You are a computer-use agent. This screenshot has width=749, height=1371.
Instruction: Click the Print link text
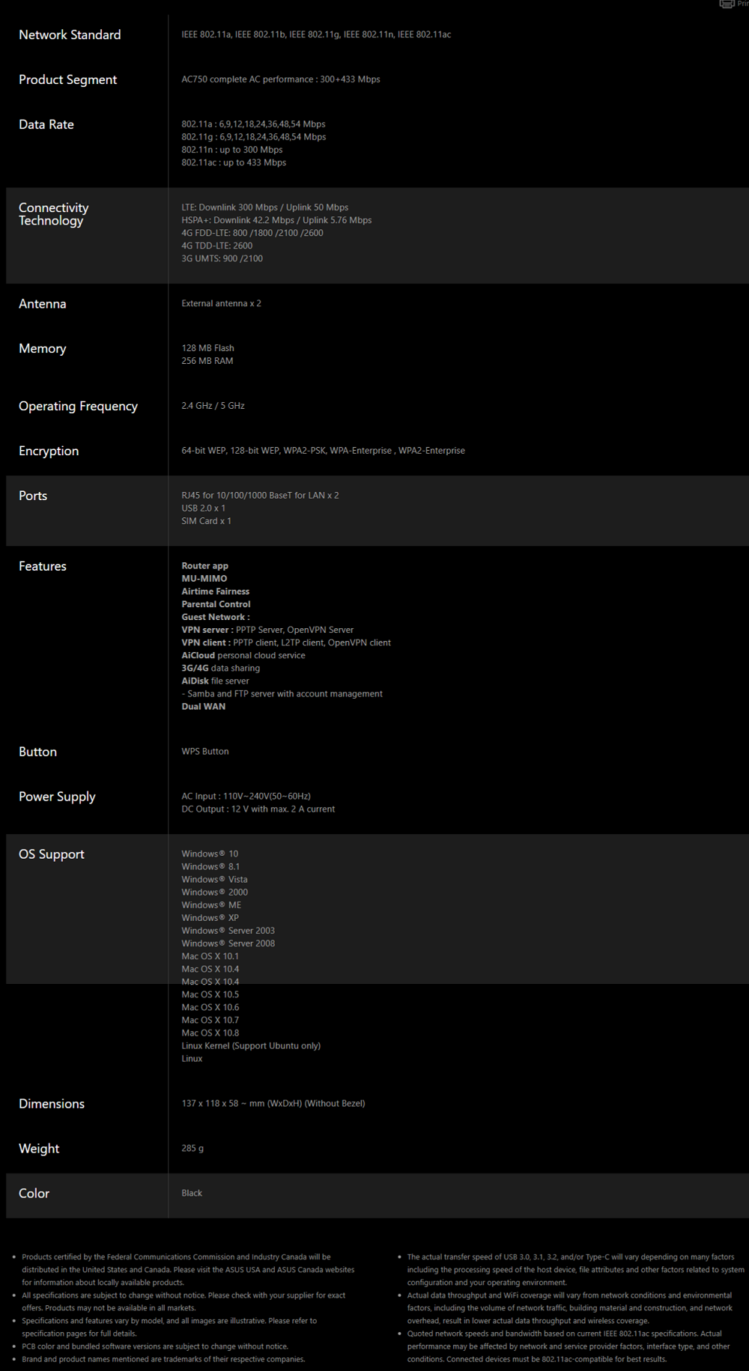click(742, 4)
